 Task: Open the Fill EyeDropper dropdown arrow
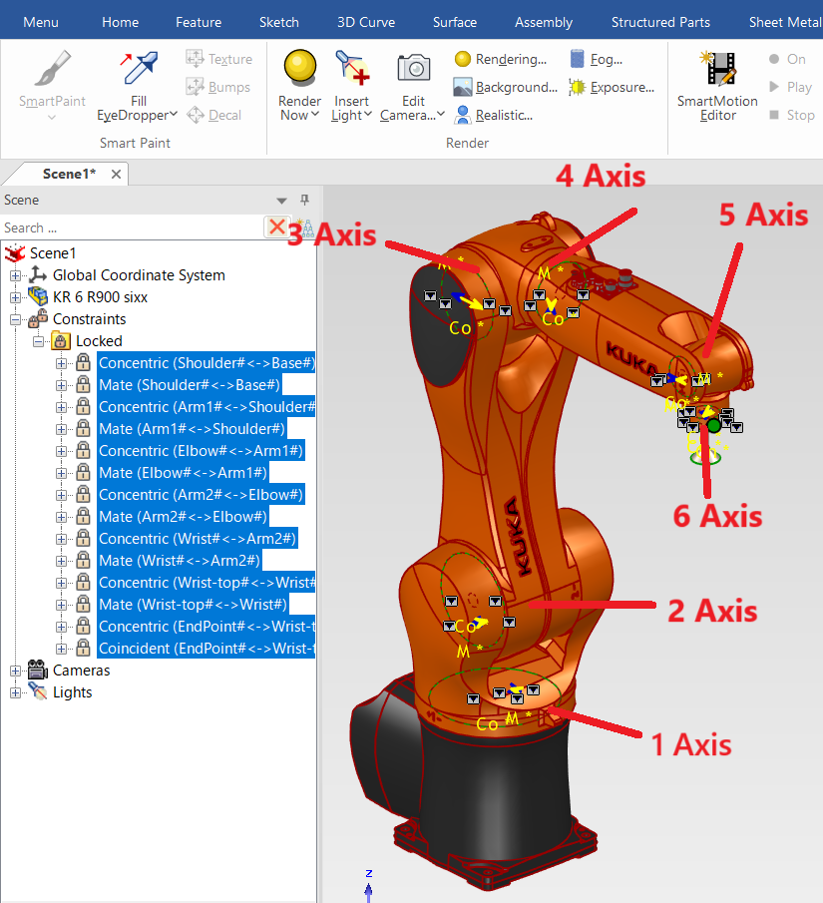pyautogui.click(x=174, y=114)
